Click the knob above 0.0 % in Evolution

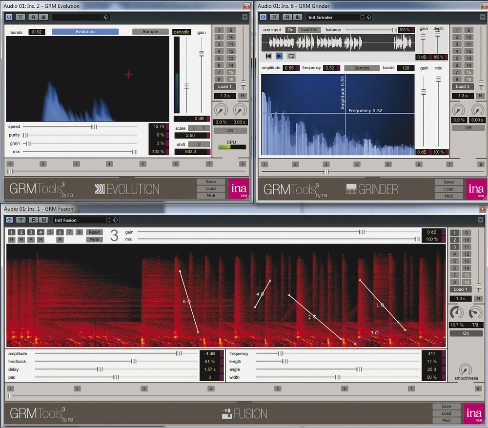click(x=221, y=110)
